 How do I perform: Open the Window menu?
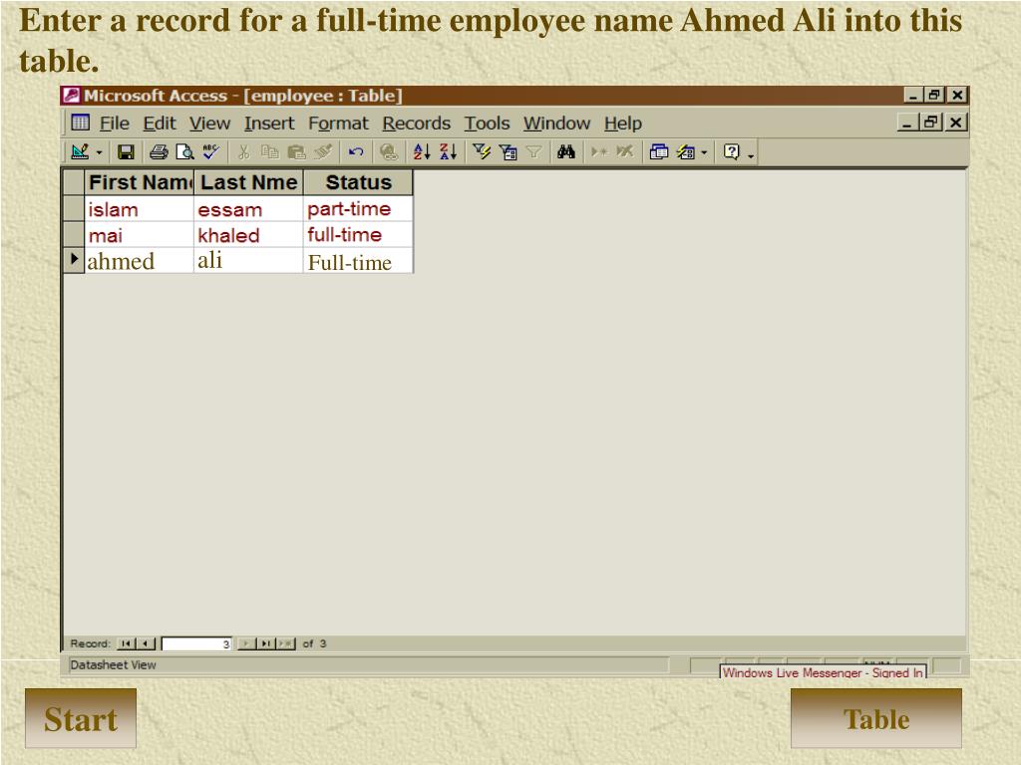tap(556, 123)
